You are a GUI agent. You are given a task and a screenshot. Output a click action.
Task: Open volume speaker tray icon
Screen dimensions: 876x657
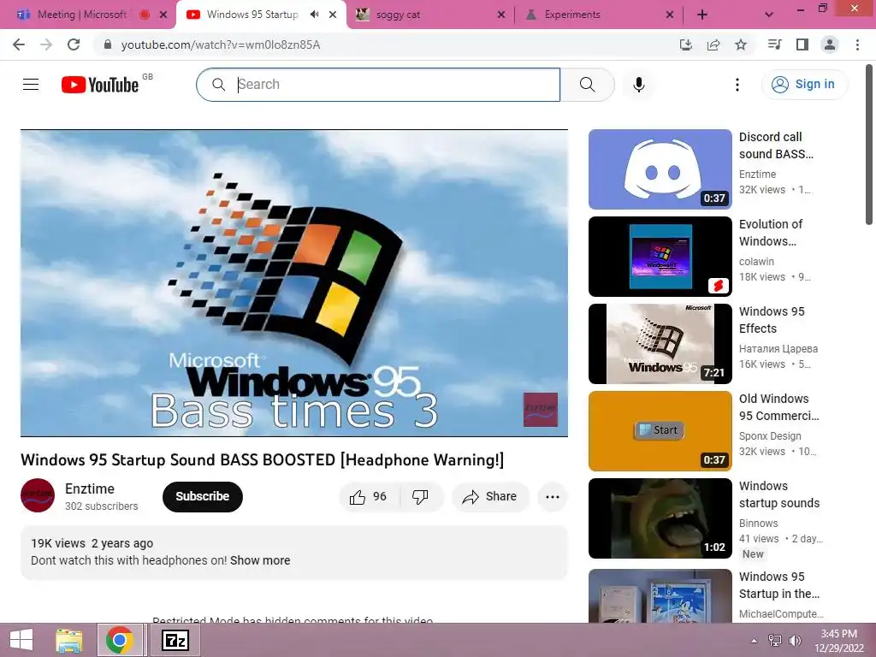tap(795, 640)
